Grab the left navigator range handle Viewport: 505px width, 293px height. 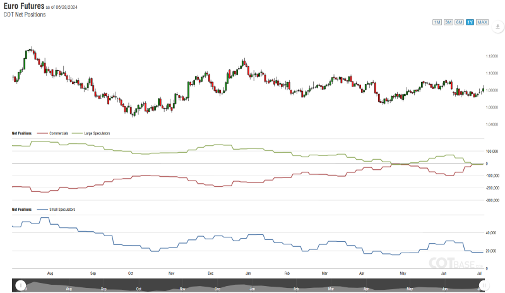click(21, 285)
